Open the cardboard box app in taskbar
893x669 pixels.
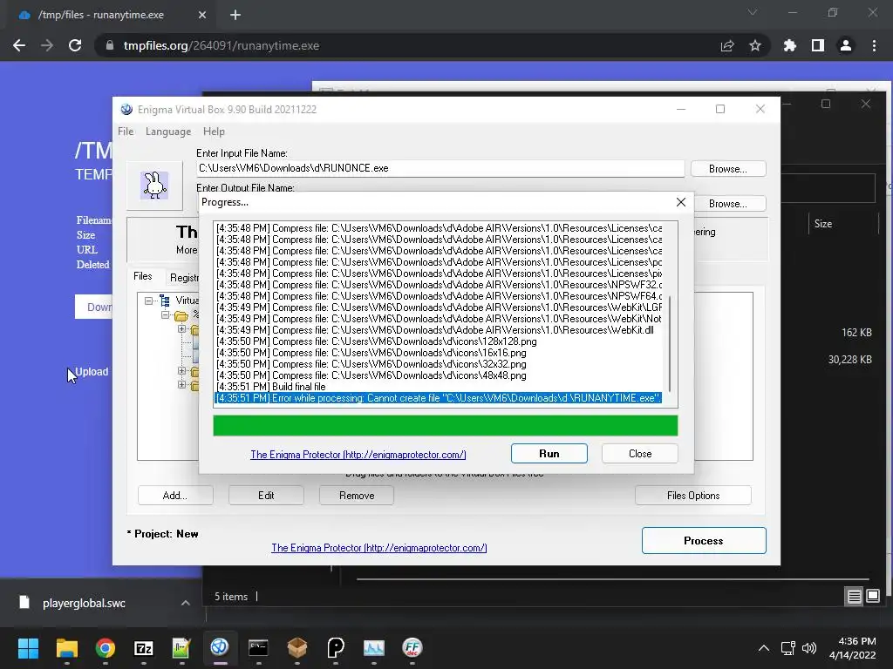coord(297,648)
